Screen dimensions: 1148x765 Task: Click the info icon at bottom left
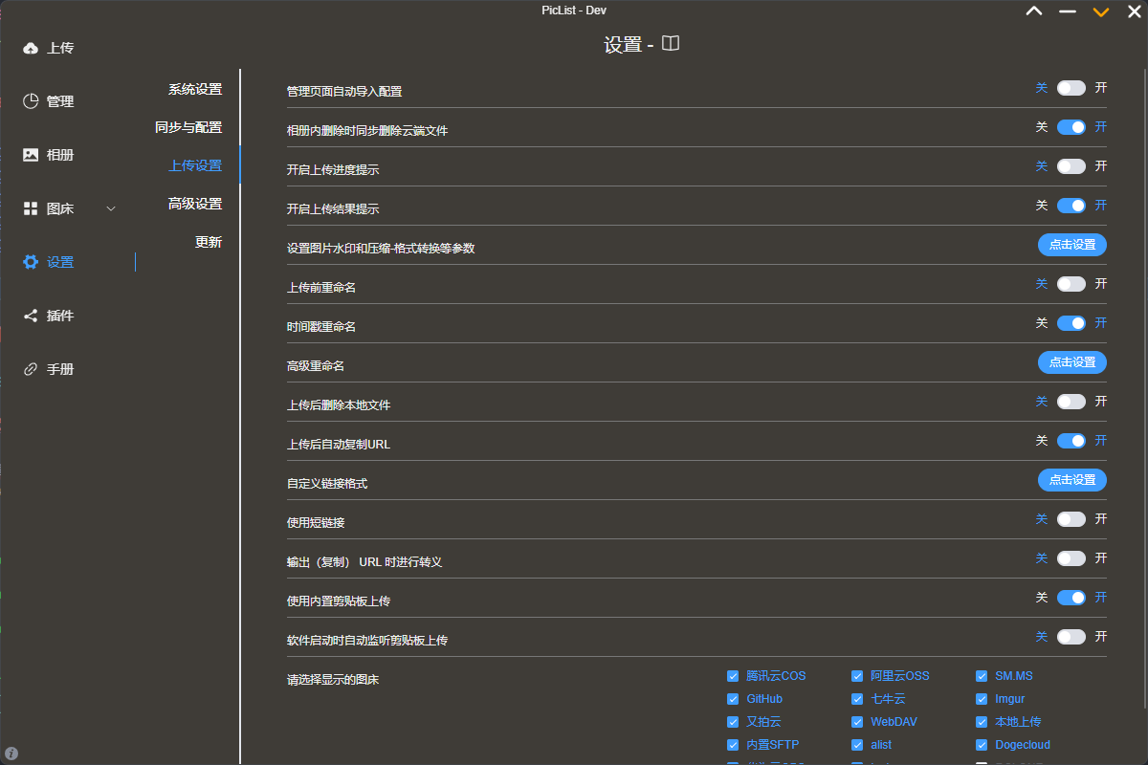click(11, 753)
